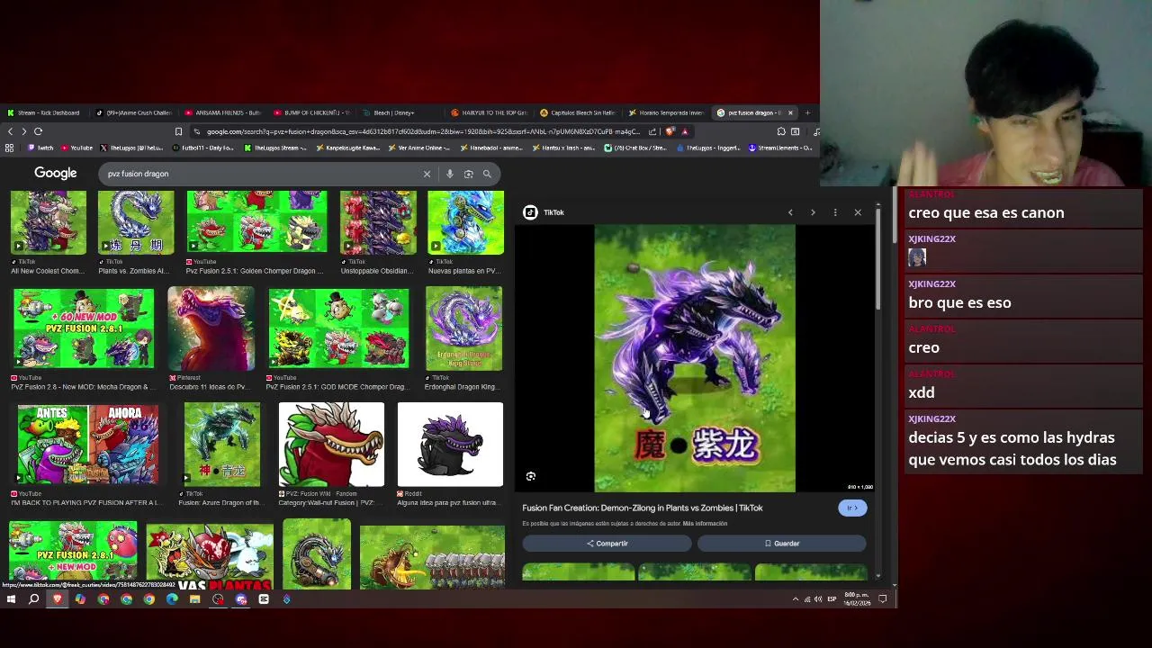Image resolution: width=1152 pixels, height=648 pixels.
Task: Select the Reddit purple dragon idea thumbnail
Action: pos(450,445)
